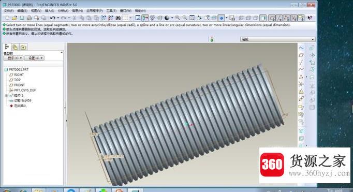Expand the 拉伸 1 tree node

pos(6,95)
